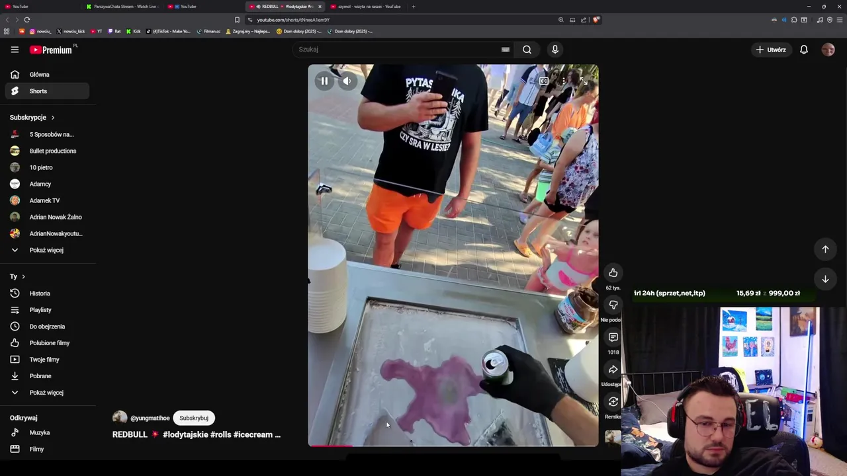847x476 pixels.
Task: Click the youtube.com/shorts address bar
Action: point(404,20)
